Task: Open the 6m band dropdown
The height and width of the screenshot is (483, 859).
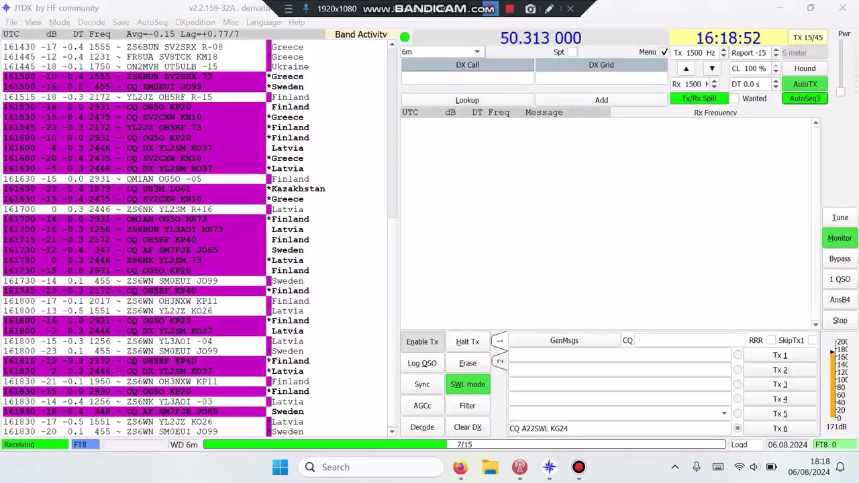Action: pos(441,52)
